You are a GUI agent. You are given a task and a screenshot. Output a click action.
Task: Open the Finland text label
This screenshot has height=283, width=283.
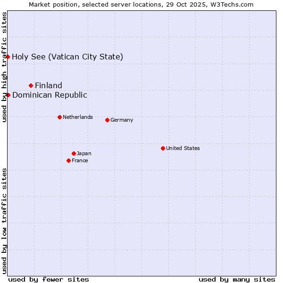pos(49,85)
